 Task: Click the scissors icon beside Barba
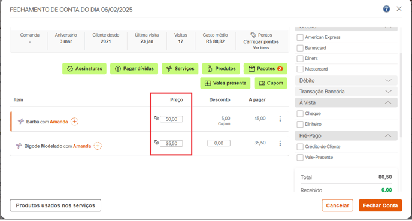(x=21, y=121)
